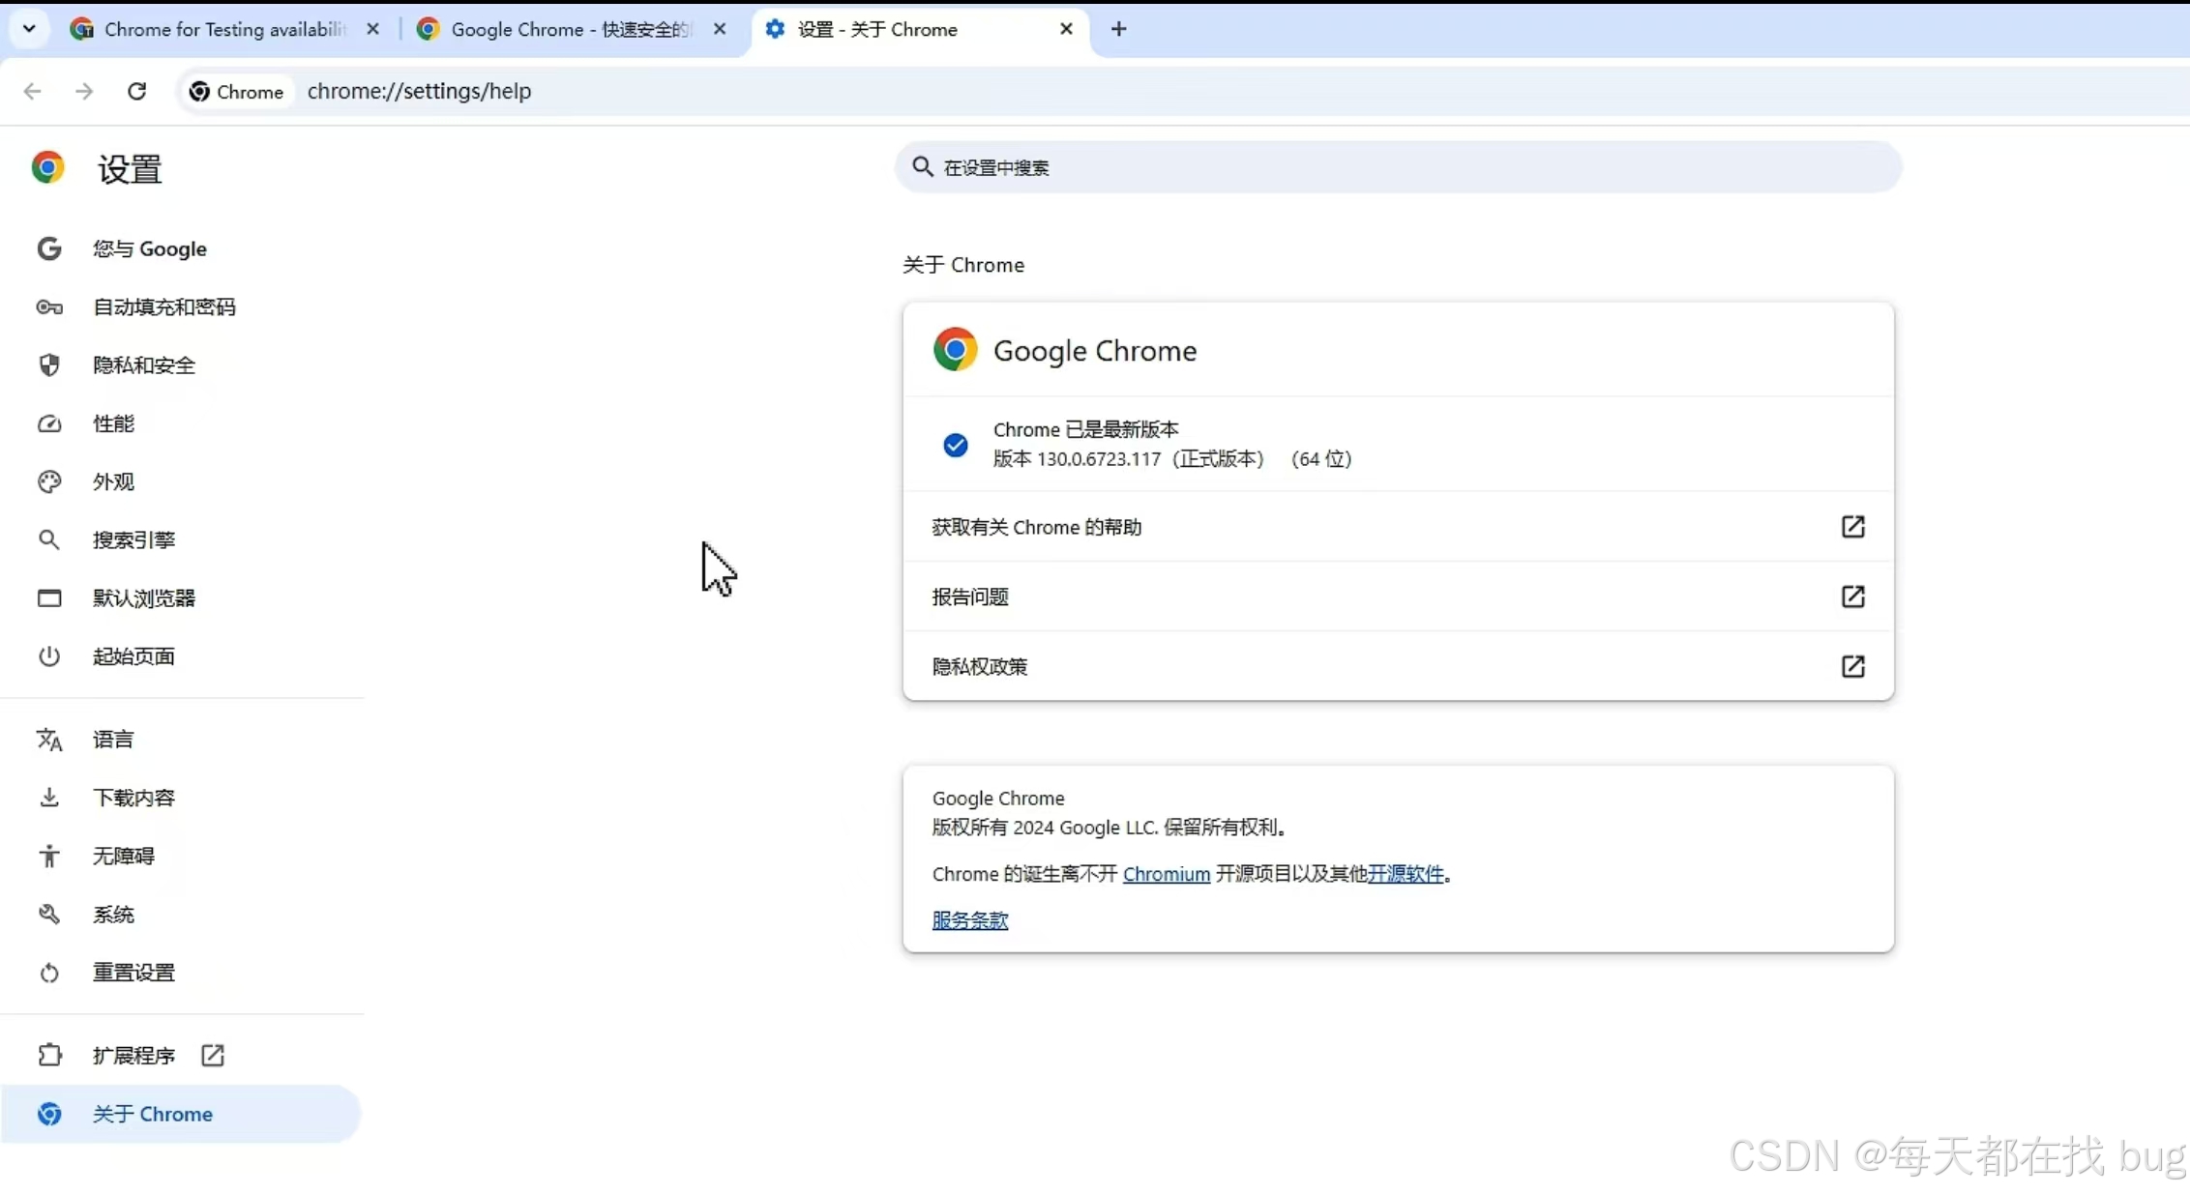Viewport: 2190px width, 1193px height.
Task: Open 隐私权政策 row
Action: click(x=1398, y=666)
